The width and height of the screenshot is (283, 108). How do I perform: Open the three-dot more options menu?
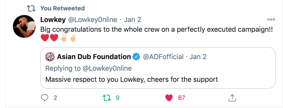point(271,20)
